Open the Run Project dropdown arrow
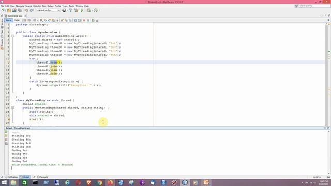 pyautogui.click(x=85, y=10)
